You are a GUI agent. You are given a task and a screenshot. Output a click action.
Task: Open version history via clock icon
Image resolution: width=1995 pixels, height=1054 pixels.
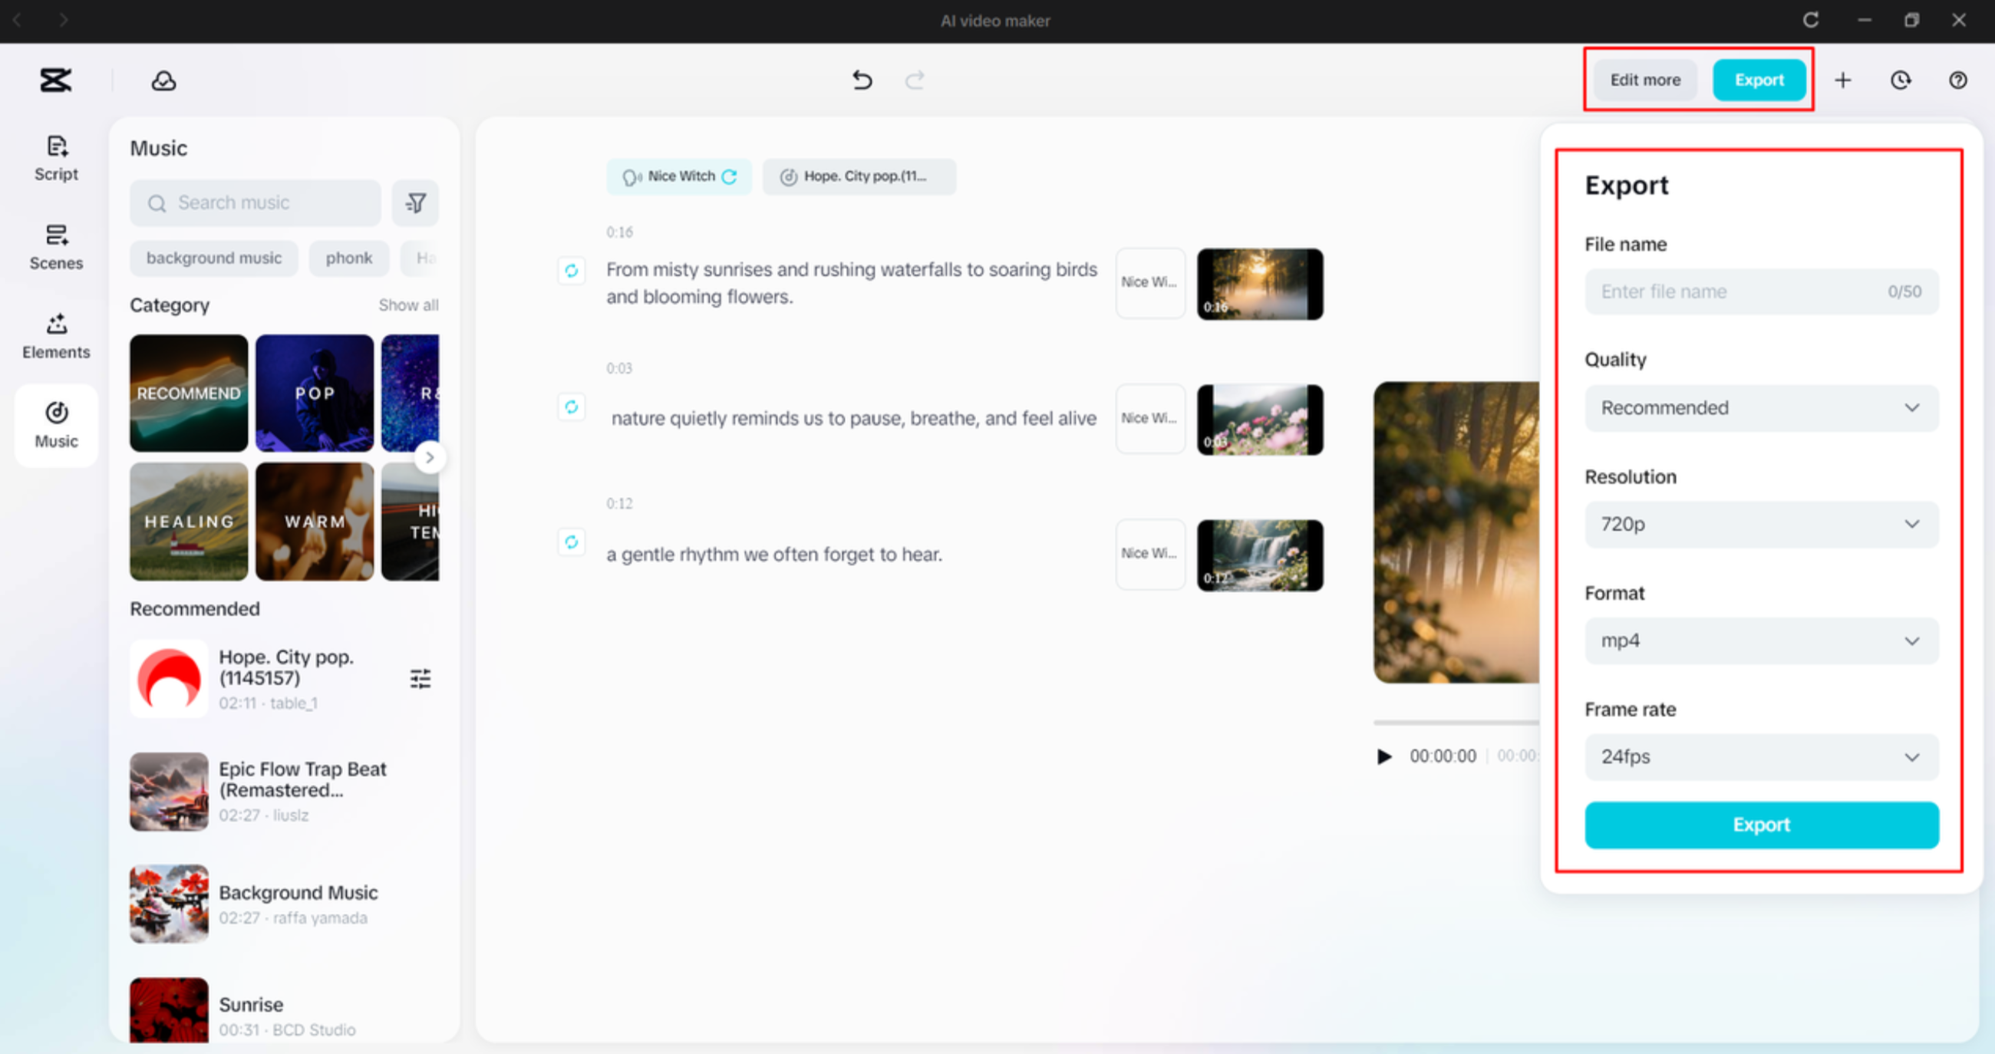click(1901, 80)
